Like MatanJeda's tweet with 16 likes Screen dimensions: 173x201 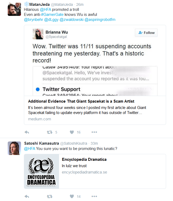(x=72, y=132)
